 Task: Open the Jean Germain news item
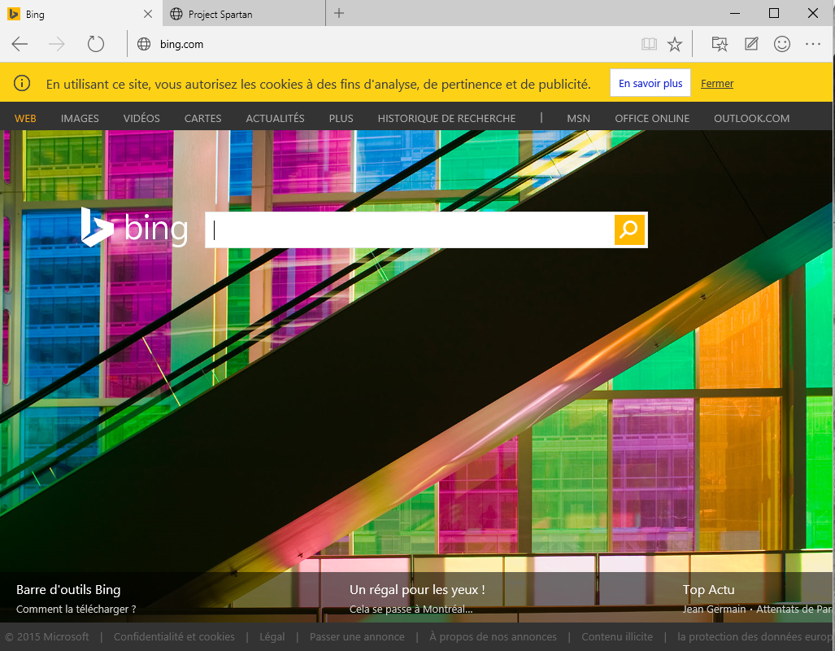(x=714, y=609)
